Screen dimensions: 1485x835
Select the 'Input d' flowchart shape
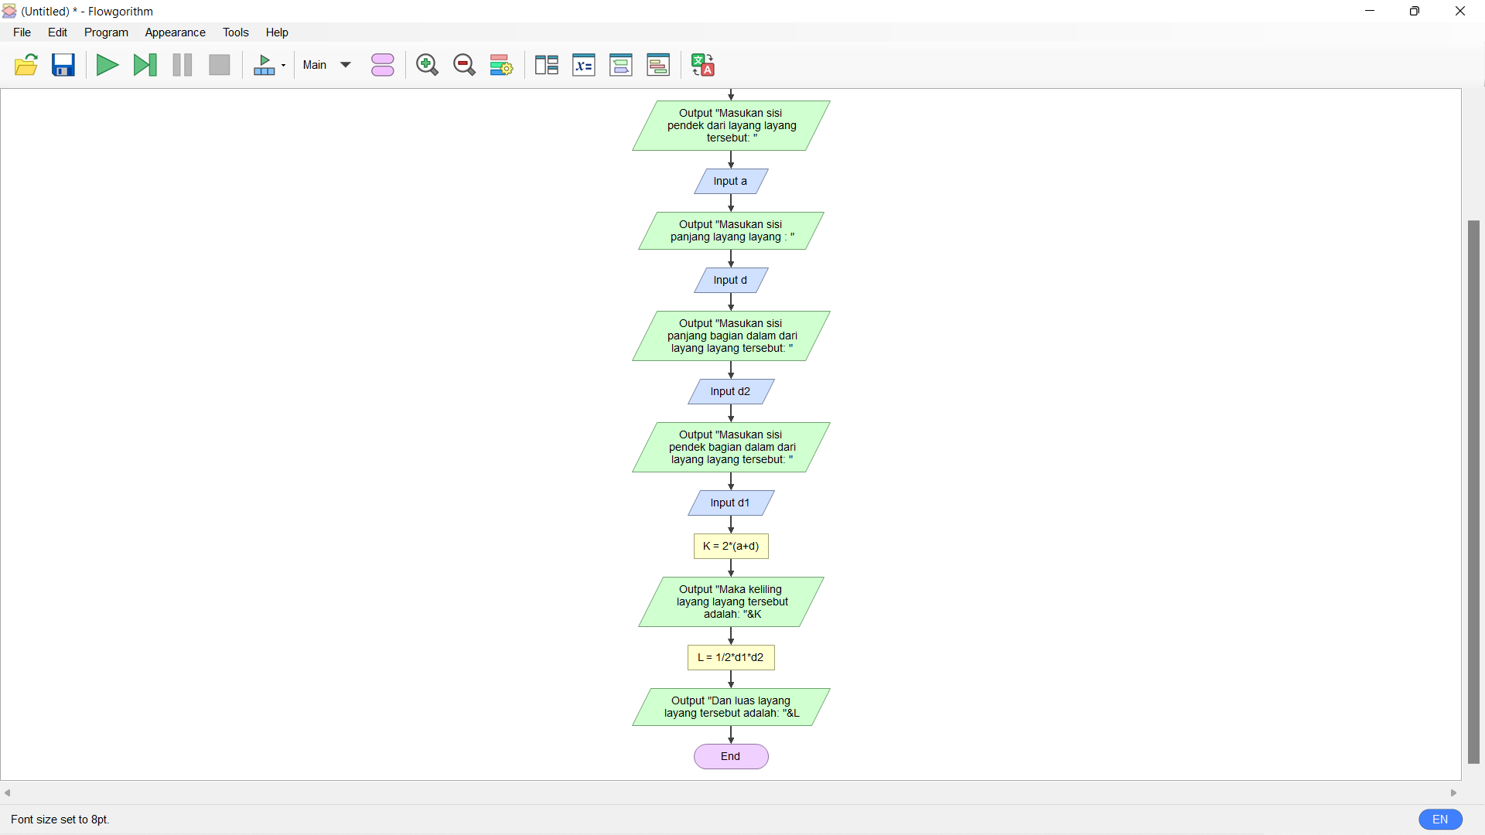[731, 281]
